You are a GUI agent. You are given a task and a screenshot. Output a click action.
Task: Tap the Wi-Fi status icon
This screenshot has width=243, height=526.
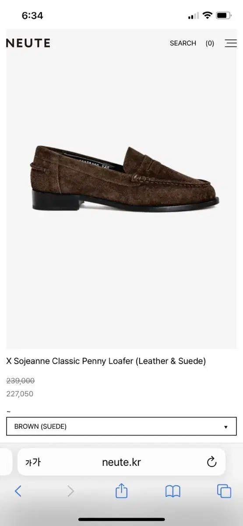207,15
